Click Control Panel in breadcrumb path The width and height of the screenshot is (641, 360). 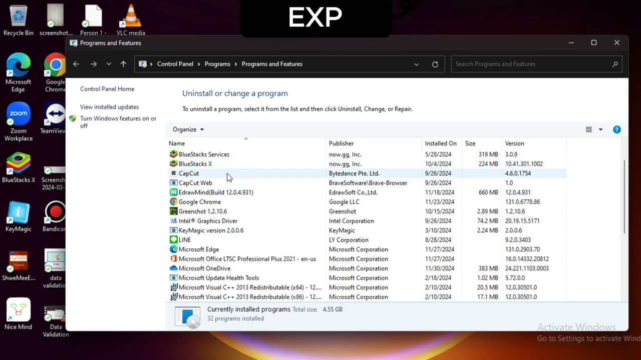pyautogui.click(x=175, y=64)
